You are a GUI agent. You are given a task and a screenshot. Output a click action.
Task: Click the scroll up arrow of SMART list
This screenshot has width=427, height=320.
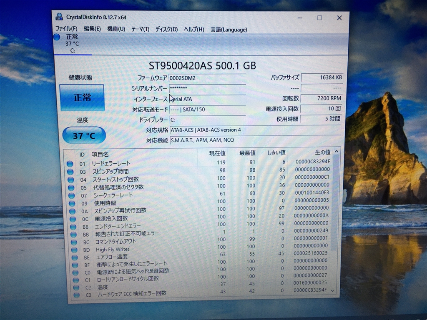coord(337,151)
